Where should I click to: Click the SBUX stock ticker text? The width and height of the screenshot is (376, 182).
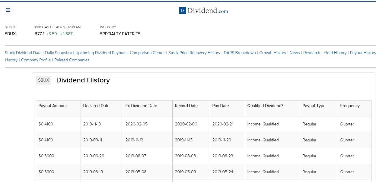10,34
